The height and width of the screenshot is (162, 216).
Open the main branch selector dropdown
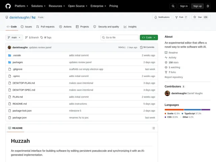pos(14,37)
